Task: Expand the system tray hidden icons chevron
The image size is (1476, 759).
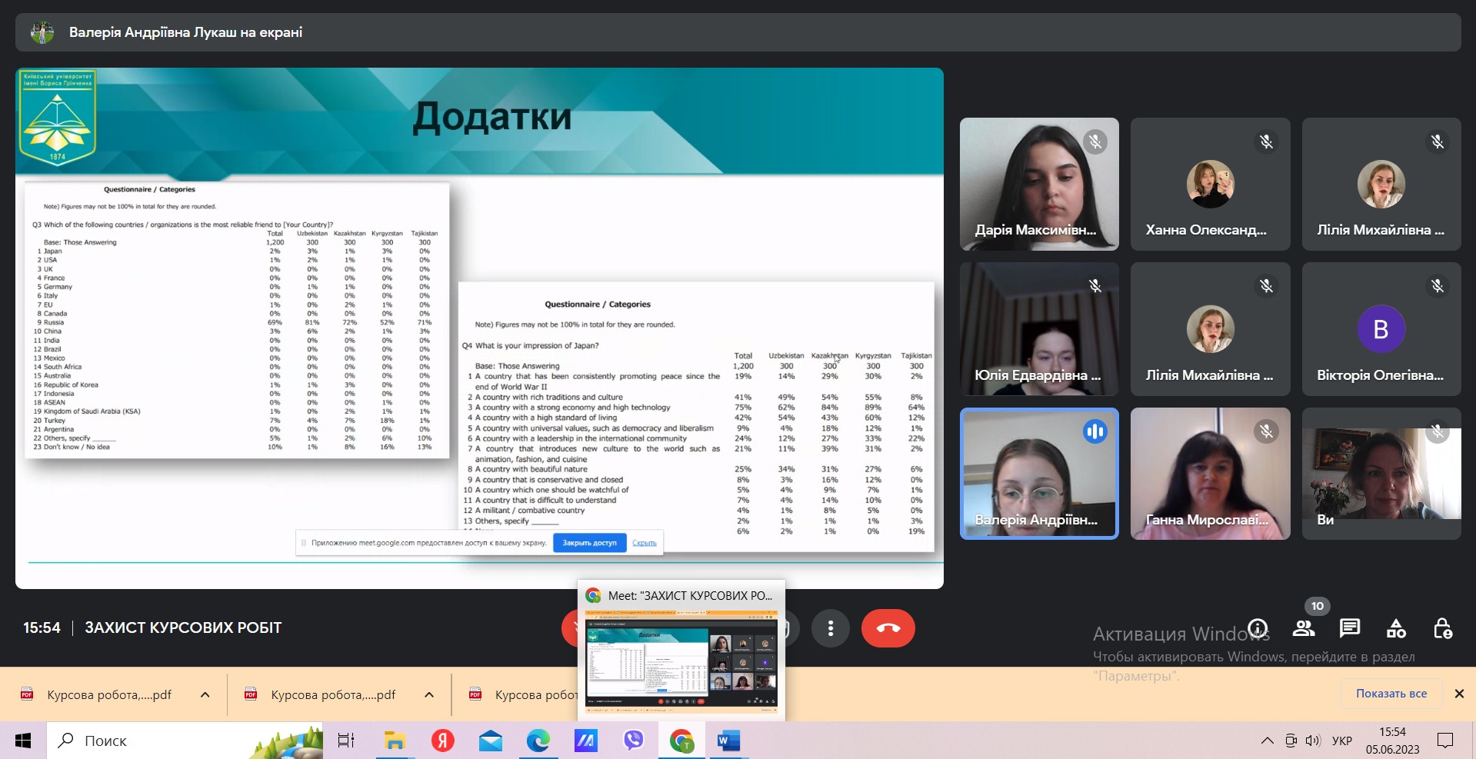Action: [x=1267, y=741]
